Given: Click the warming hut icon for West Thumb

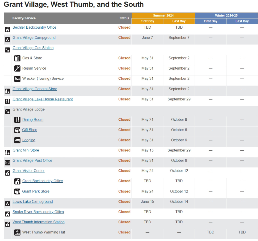Looking at the screenshot, I should 17,232.
